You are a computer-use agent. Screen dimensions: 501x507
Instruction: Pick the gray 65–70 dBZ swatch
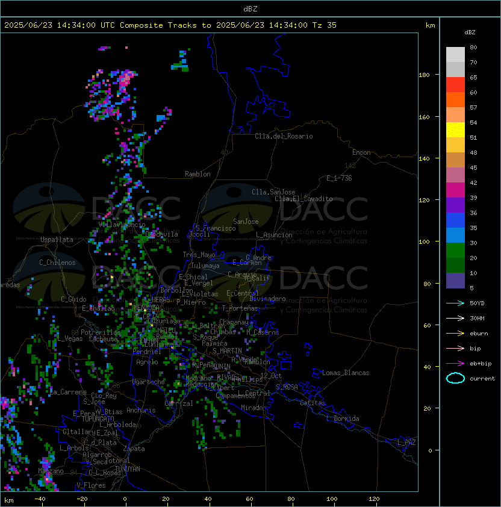(x=455, y=69)
